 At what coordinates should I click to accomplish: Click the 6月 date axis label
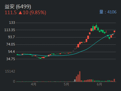pyautogui.click(x=99, y=84)
